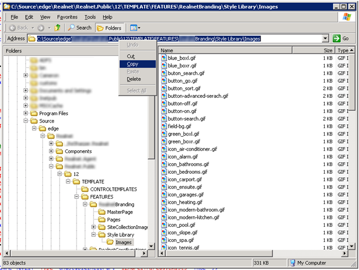Click the icon_carport.gif file icon

(164, 179)
